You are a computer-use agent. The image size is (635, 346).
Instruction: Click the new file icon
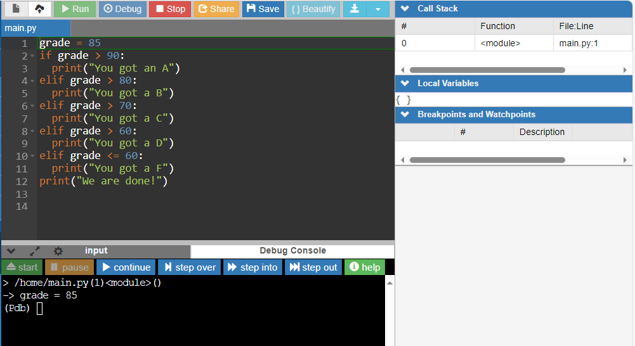click(16, 9)
